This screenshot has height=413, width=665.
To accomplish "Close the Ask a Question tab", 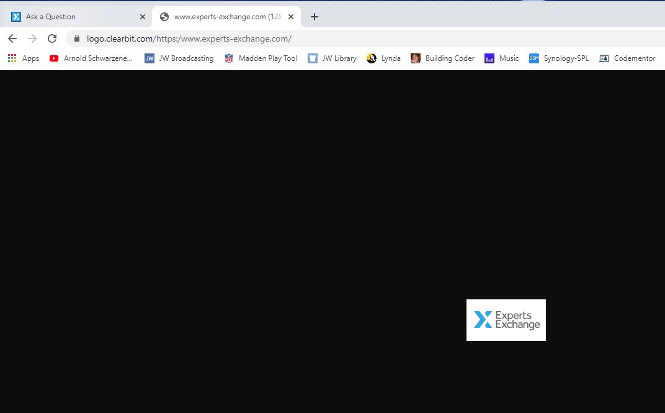I will click(x=142, y=17).
